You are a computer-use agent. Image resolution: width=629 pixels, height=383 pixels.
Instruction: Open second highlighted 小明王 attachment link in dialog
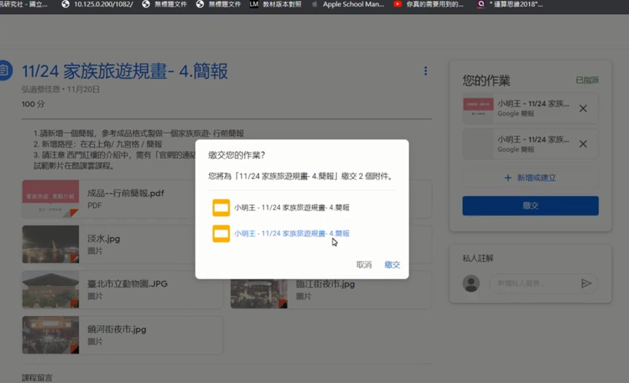click(291, 234)
